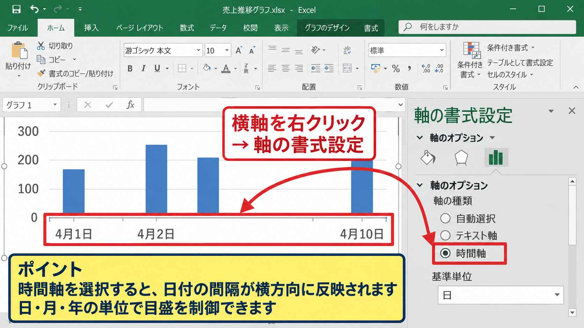The width and height of the screenshot is (584, 328).
Task: Select the 自動選択 radio button
Action: tap(445, 219)
